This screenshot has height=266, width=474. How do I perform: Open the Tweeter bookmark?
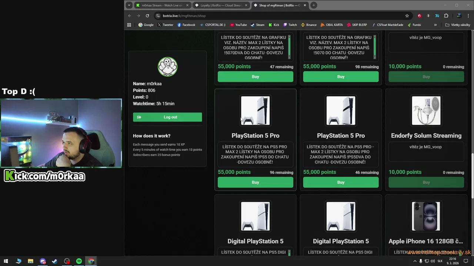pos(165,25)
